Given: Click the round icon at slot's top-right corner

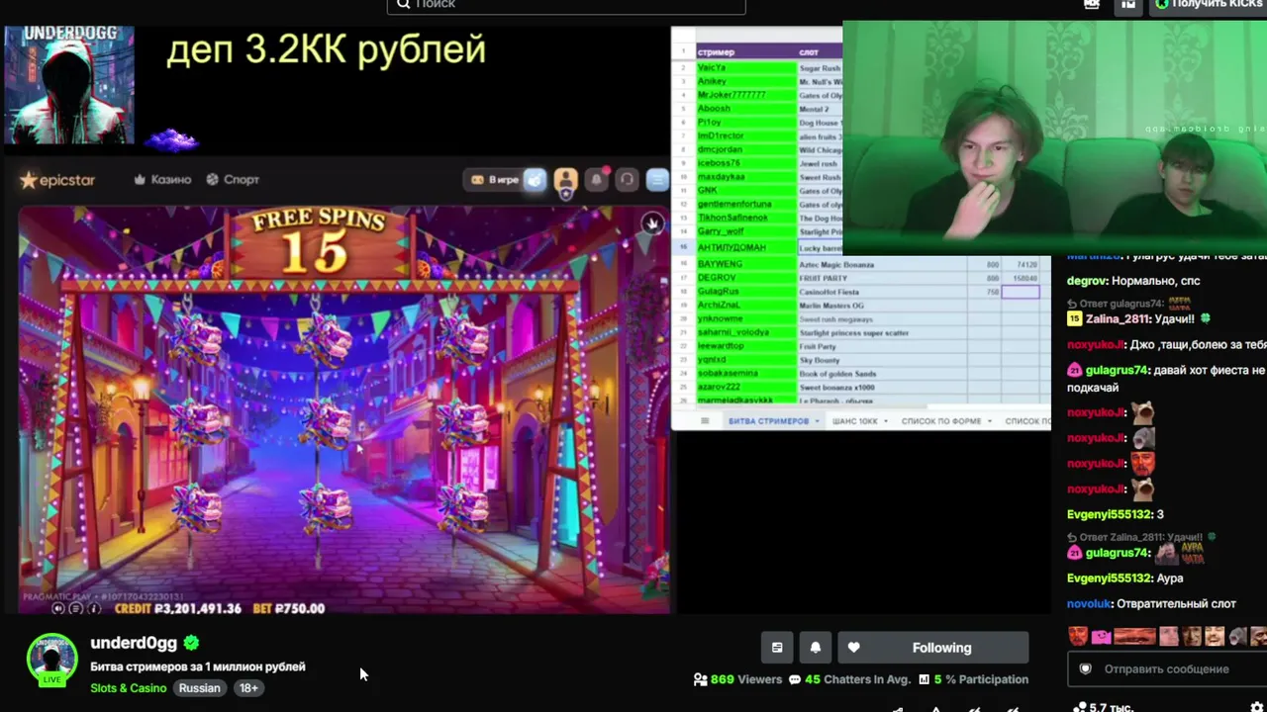Looking at the screenshot, I should [651, 223].
